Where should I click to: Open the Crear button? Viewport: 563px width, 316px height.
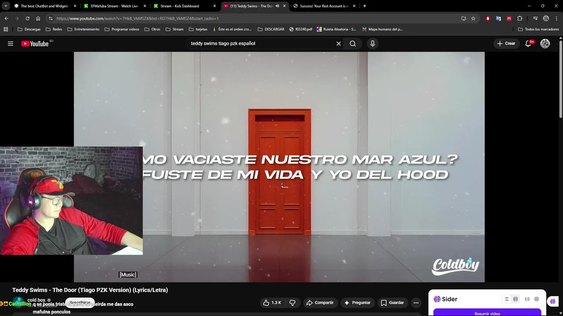pos(506,43)
